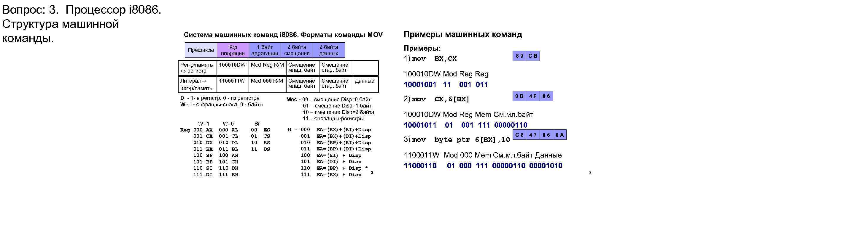
Task: Click the segment register entry '00 ES'
Action: (x=260, y=130)
